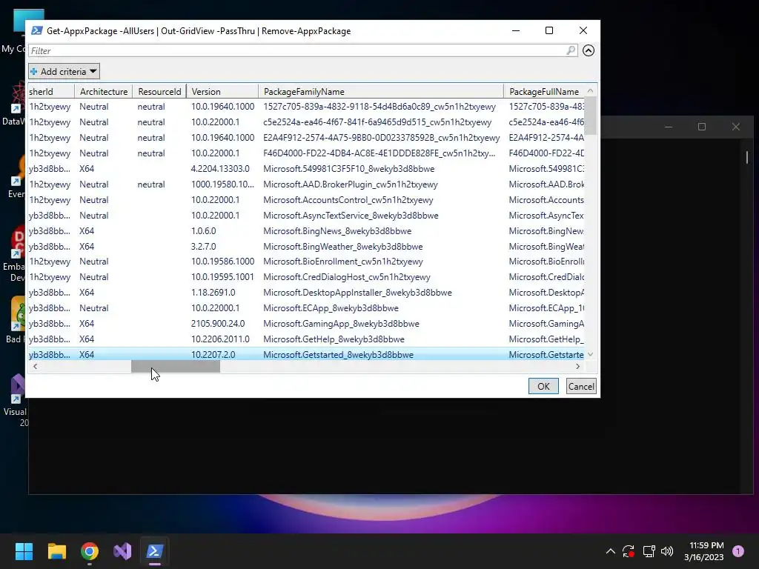Open the volume control tray icon
This screenshot has width=759, height=569.
667,551
